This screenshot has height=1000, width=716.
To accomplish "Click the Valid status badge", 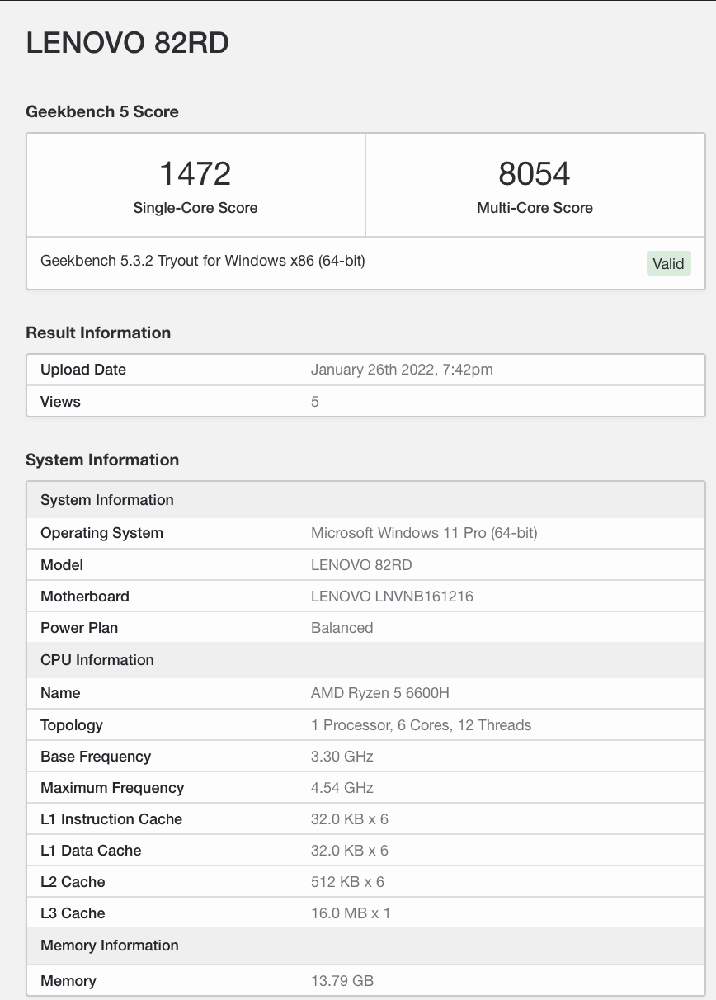I will (669, 263).
